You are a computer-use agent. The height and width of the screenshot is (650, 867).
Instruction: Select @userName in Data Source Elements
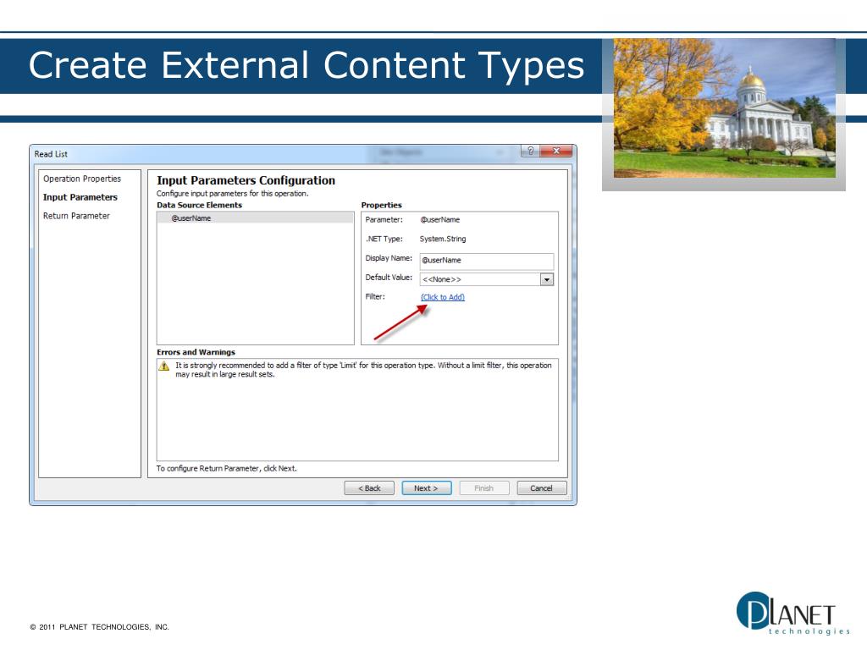click(191, 218)
